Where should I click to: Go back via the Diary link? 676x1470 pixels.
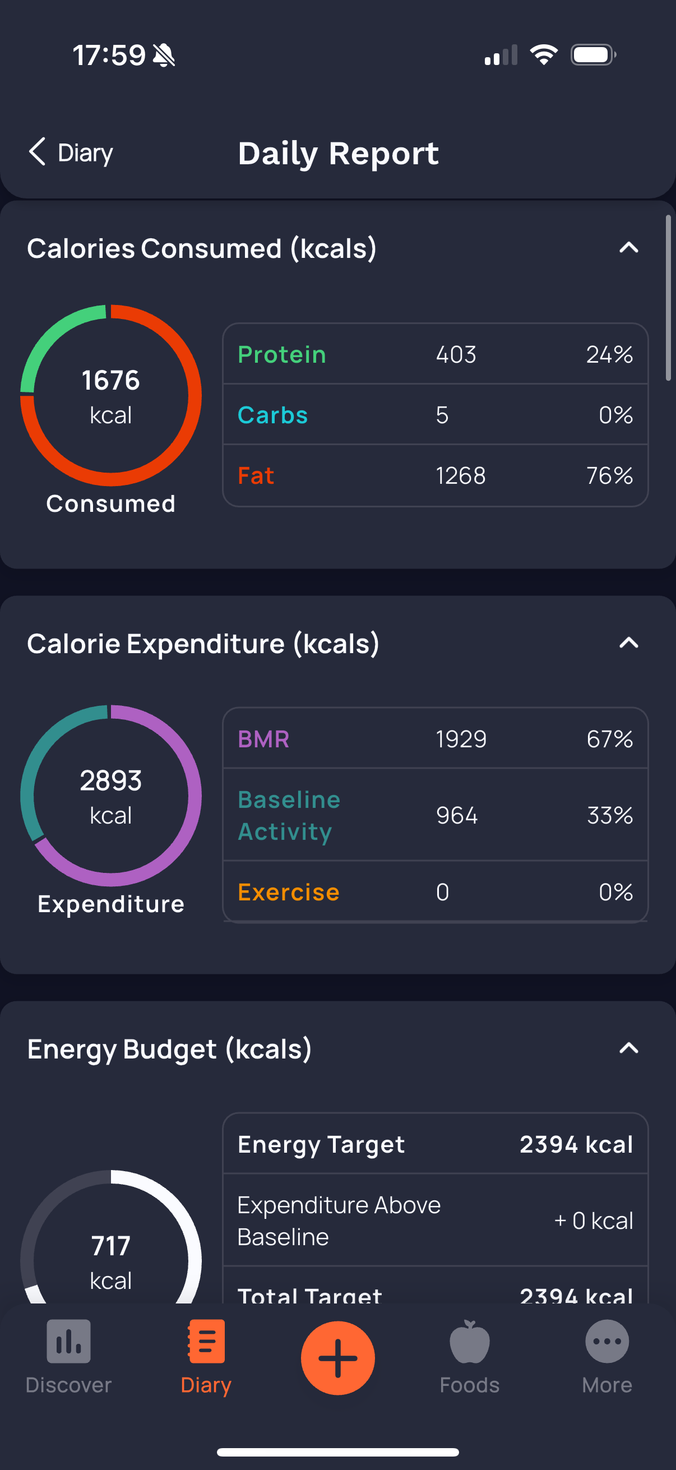86,153
